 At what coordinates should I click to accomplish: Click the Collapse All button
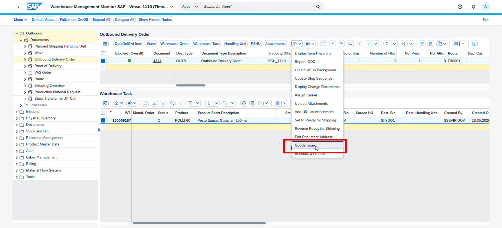tap(125, 19)
